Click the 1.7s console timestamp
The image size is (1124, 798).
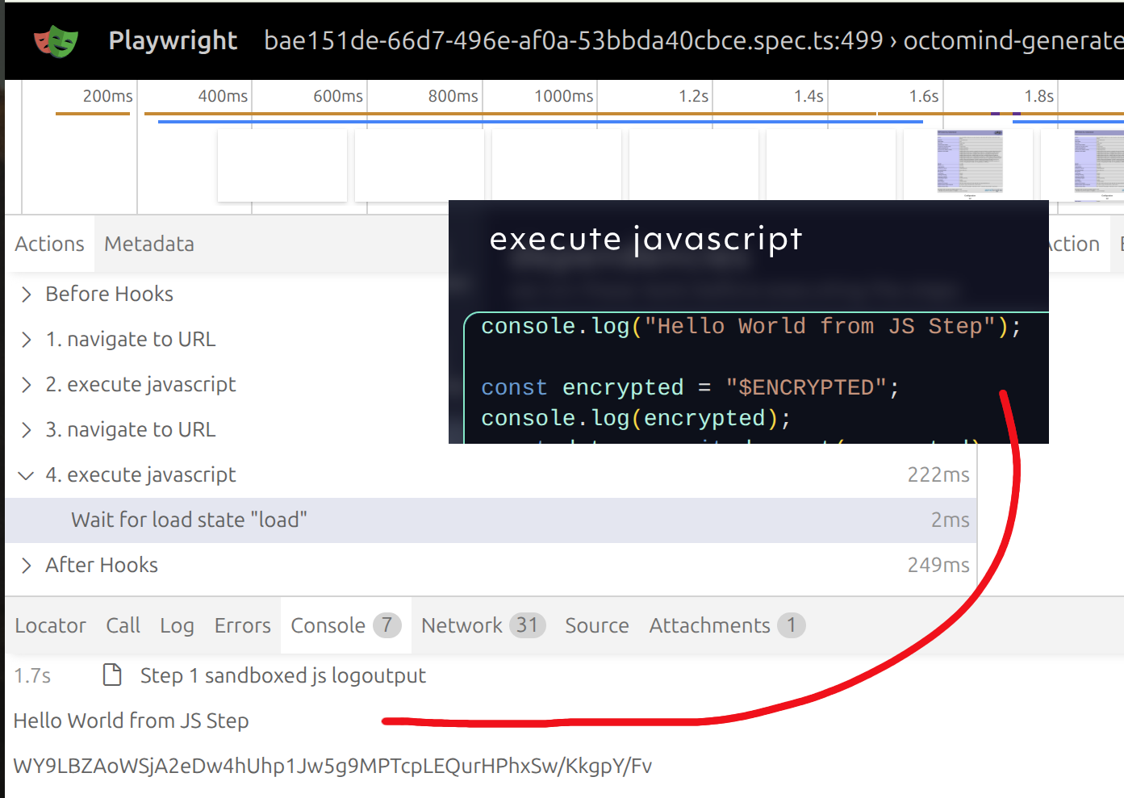(32, 675)
